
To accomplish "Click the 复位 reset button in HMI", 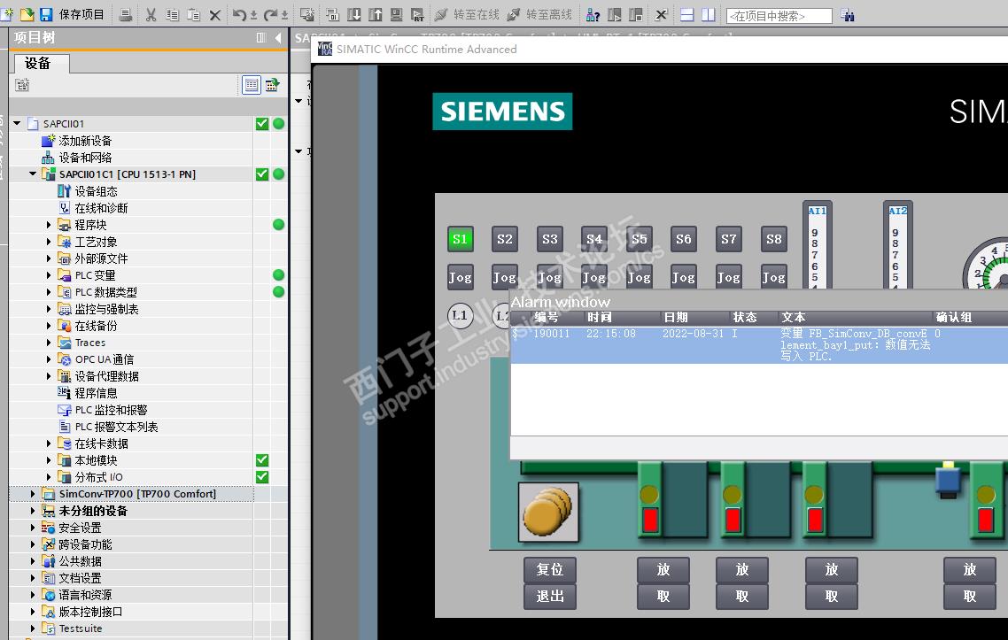I will click(550, 569).
